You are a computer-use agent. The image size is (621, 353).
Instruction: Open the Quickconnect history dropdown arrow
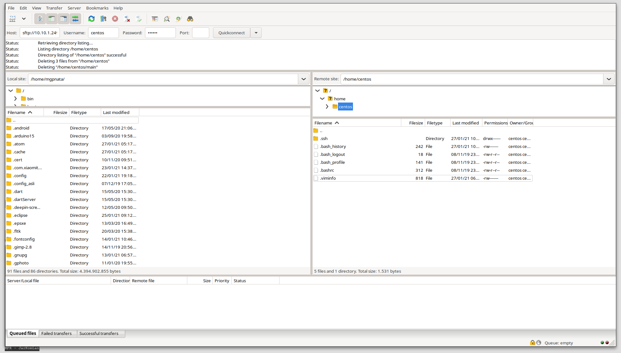click(256, 33)
